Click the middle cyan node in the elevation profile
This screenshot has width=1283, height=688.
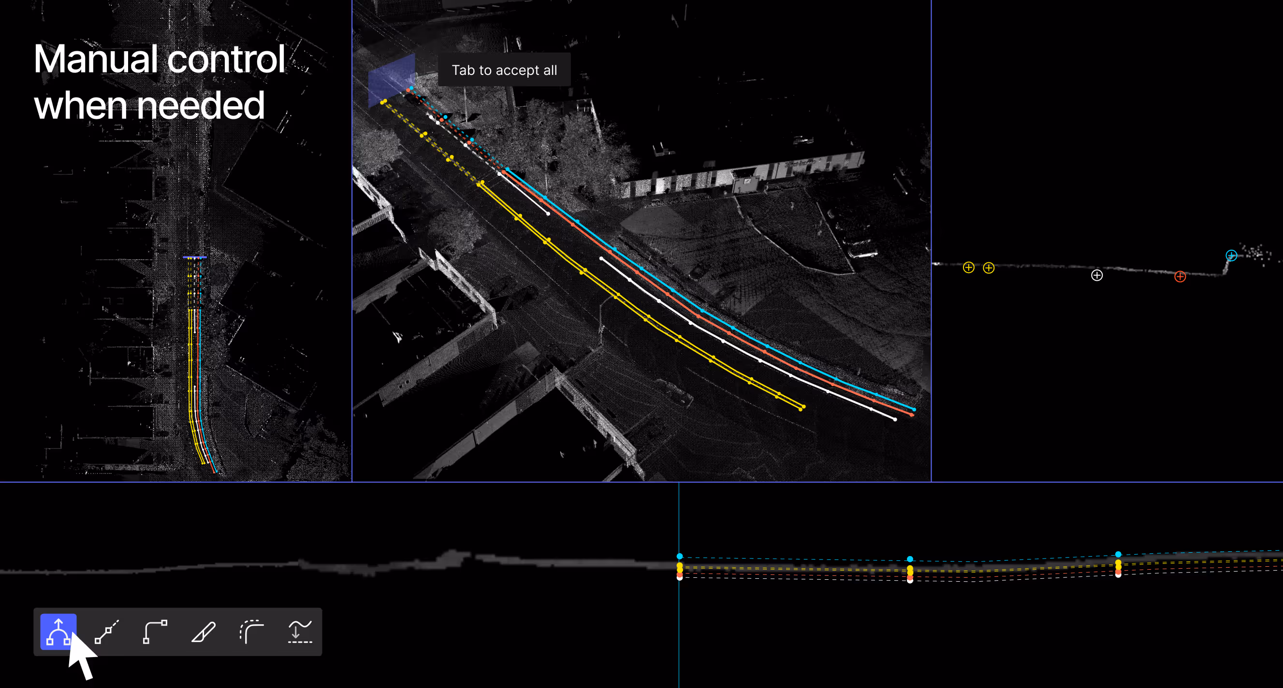pyautogui.click(x=910, y=559)
